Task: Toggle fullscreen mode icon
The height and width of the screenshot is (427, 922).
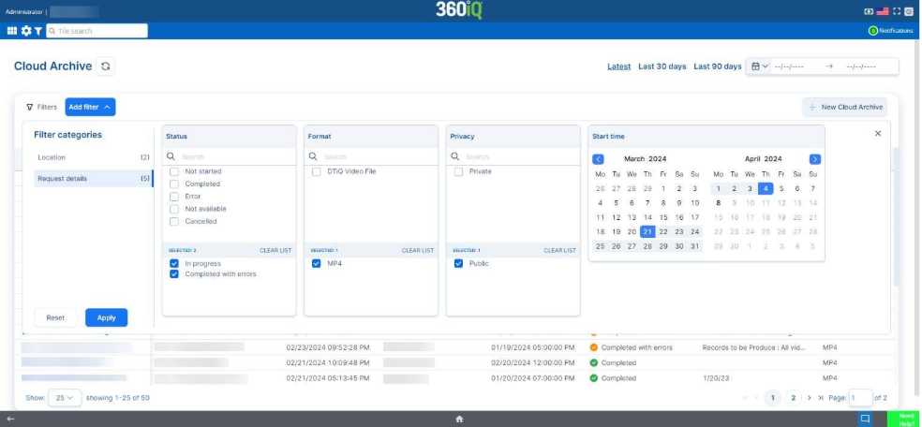Action: [896, 11]
